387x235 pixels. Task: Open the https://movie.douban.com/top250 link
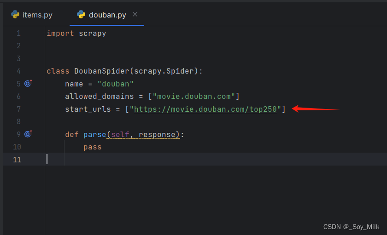pyautogui.click(x=205, y=109)
